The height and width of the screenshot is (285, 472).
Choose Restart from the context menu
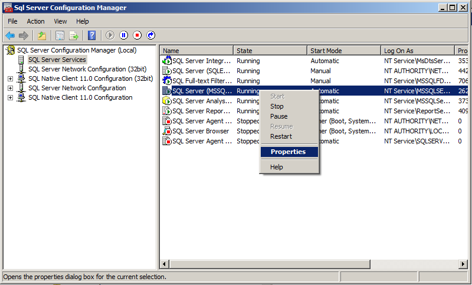289,136
